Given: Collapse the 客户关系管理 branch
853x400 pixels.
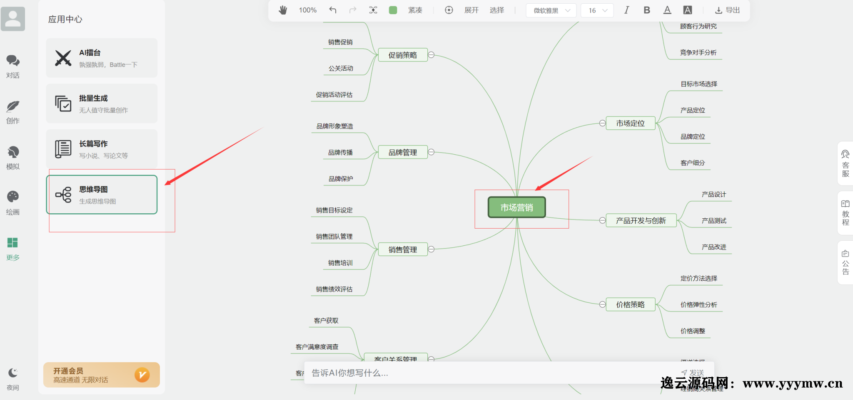Looking at the screenshot, I should coord(431,358).
